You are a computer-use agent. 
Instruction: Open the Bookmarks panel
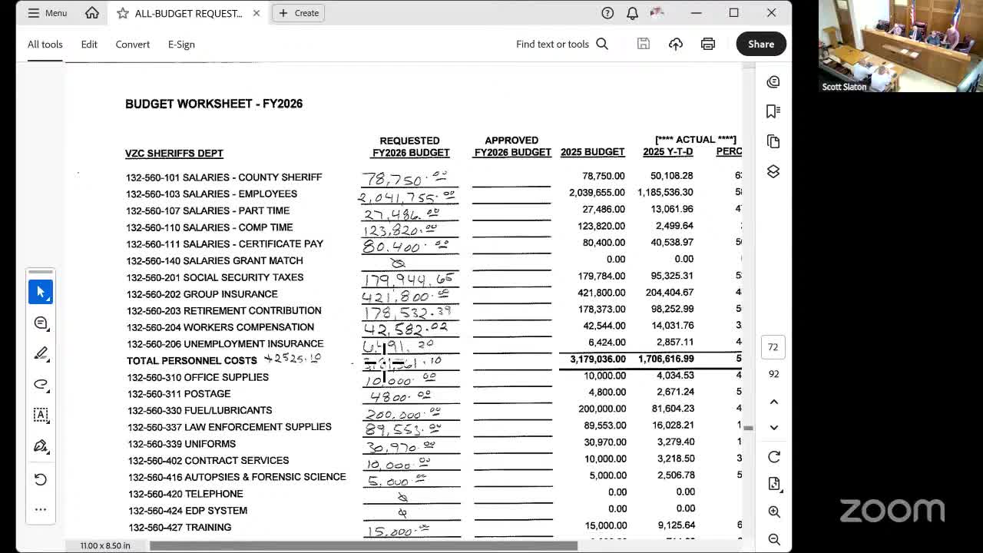[773, 112]
